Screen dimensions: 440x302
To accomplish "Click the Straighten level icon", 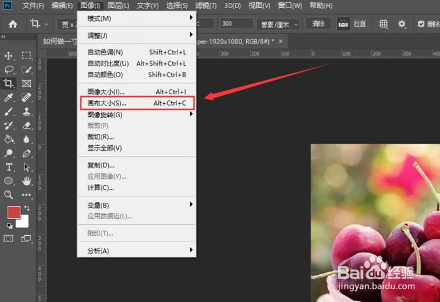I will click(343, 24).
